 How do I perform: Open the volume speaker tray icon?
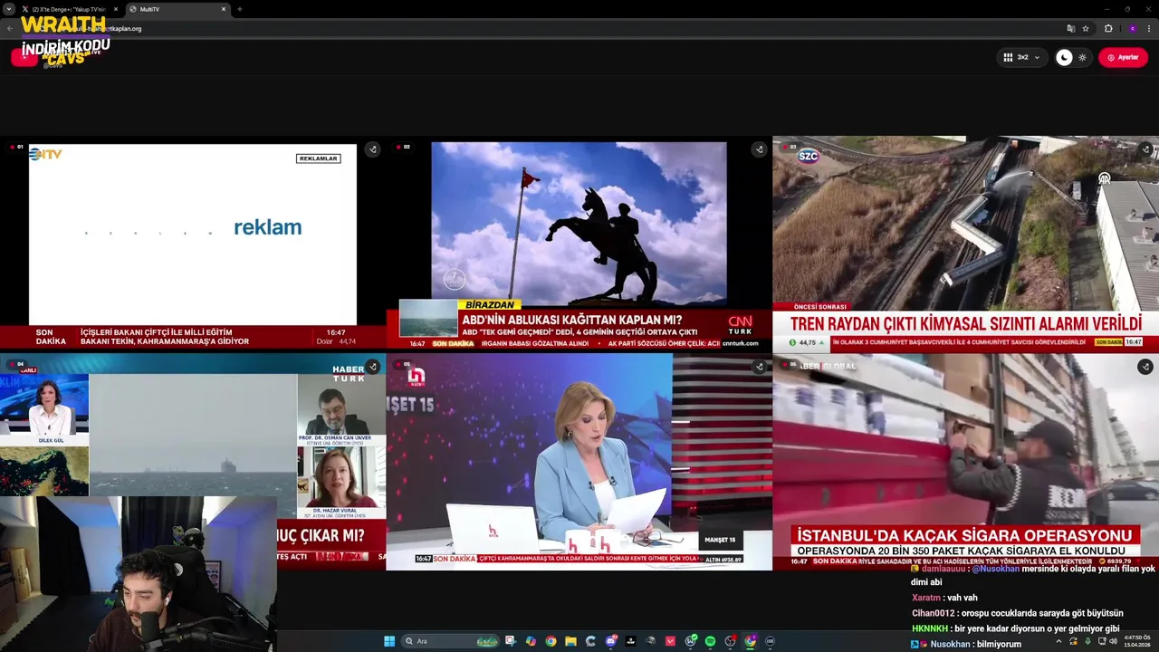pos(1113,641)
